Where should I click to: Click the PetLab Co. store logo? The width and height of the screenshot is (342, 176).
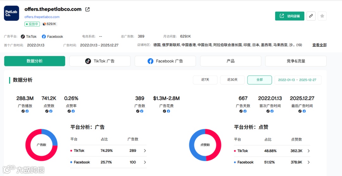[12, 13]
